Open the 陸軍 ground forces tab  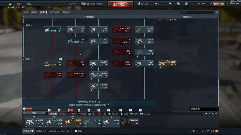point(26,12)
